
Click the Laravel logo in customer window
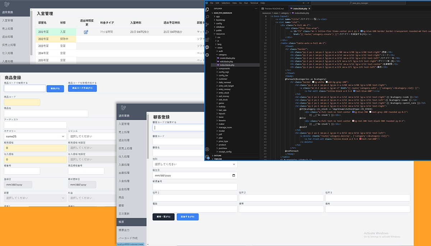point(123,108)
